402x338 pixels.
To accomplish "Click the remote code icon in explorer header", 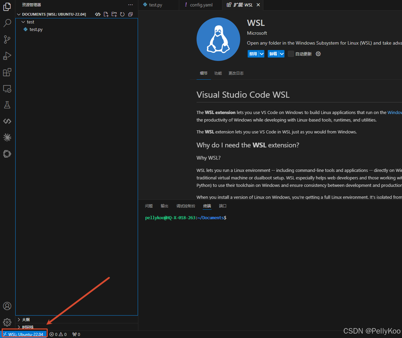I will pyautogui.click(x=98, y=14).
